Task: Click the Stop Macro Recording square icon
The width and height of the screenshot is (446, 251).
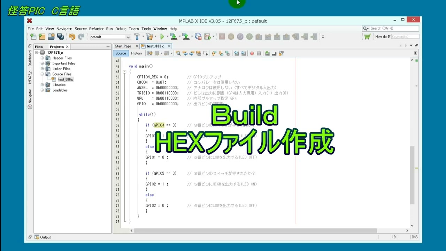Action: [x=259, y=53]
